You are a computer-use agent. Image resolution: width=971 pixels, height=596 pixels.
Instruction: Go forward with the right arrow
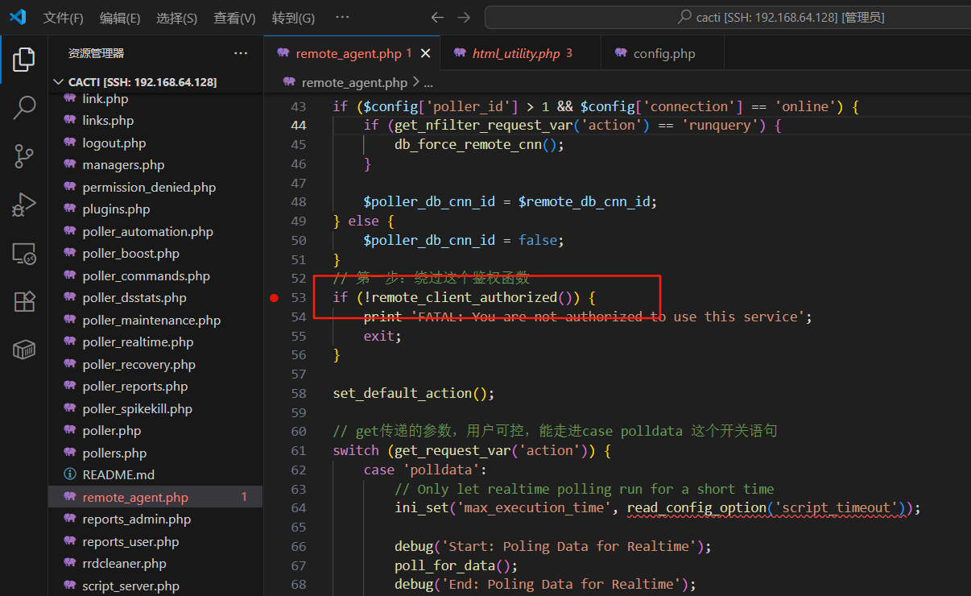(x=464, y=17)
